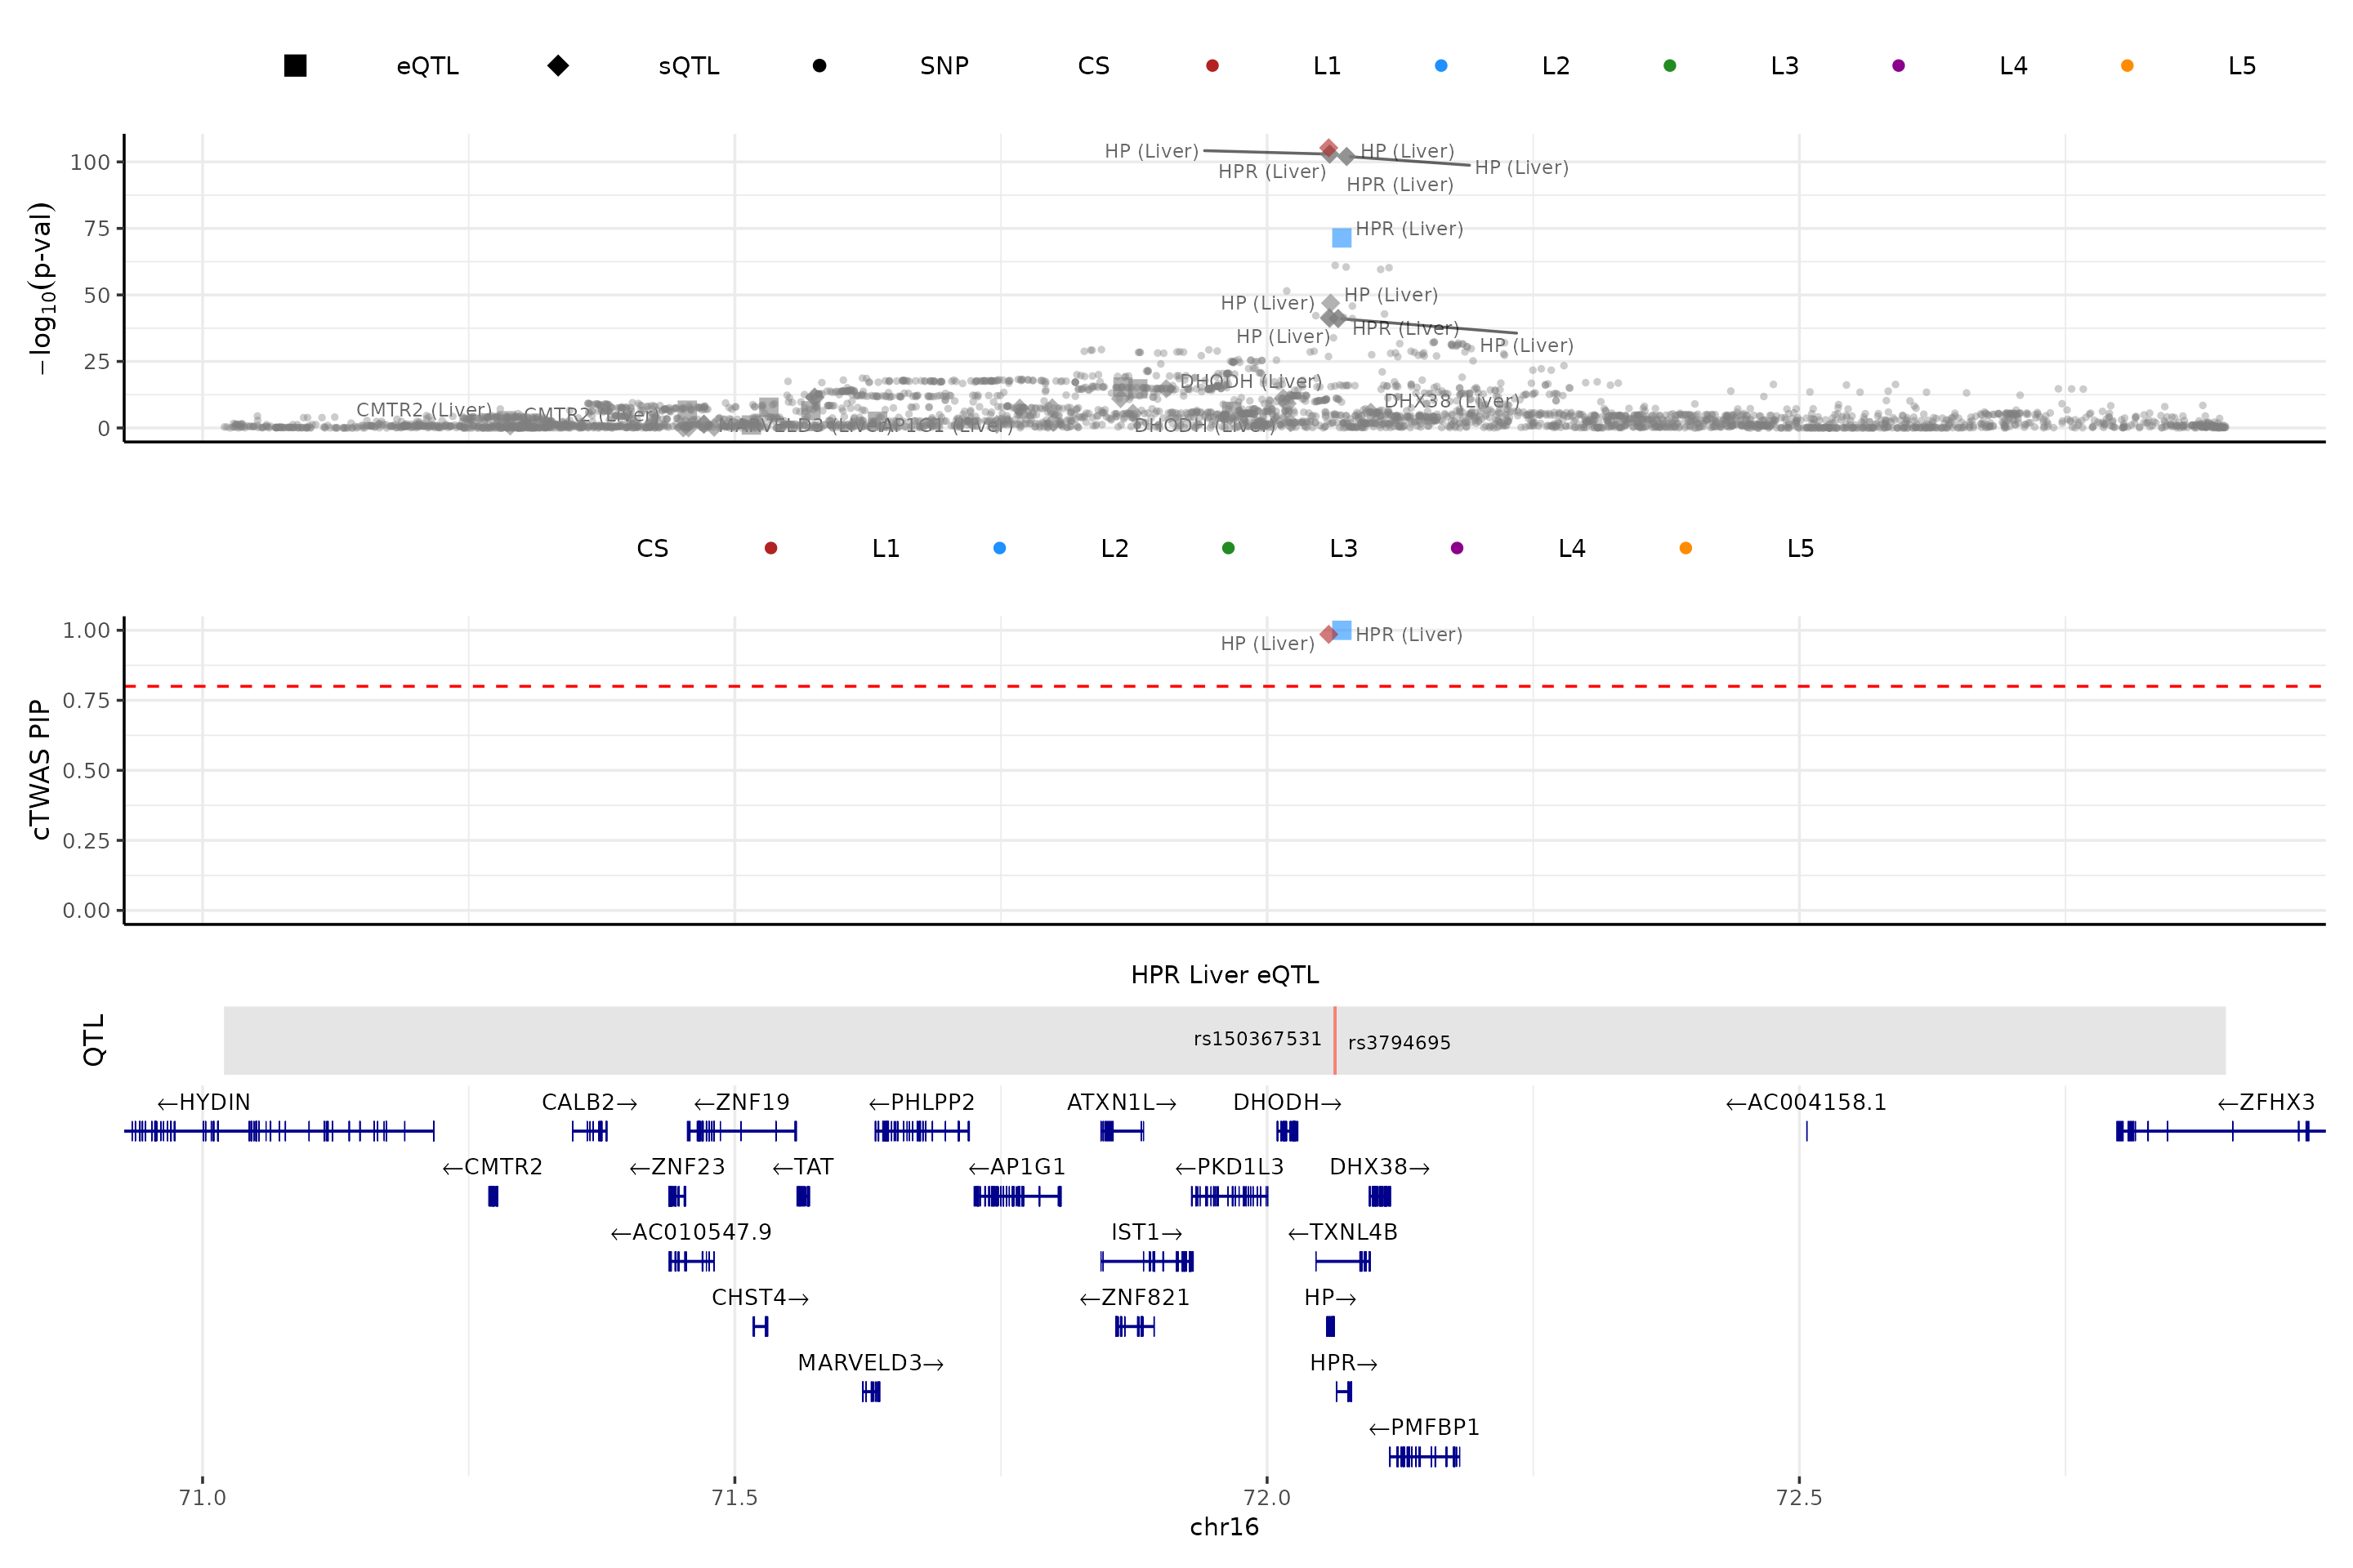Click the 'ATXN1L→' gene label
2353x1568 pixels.
(x=1122, y=1103)
